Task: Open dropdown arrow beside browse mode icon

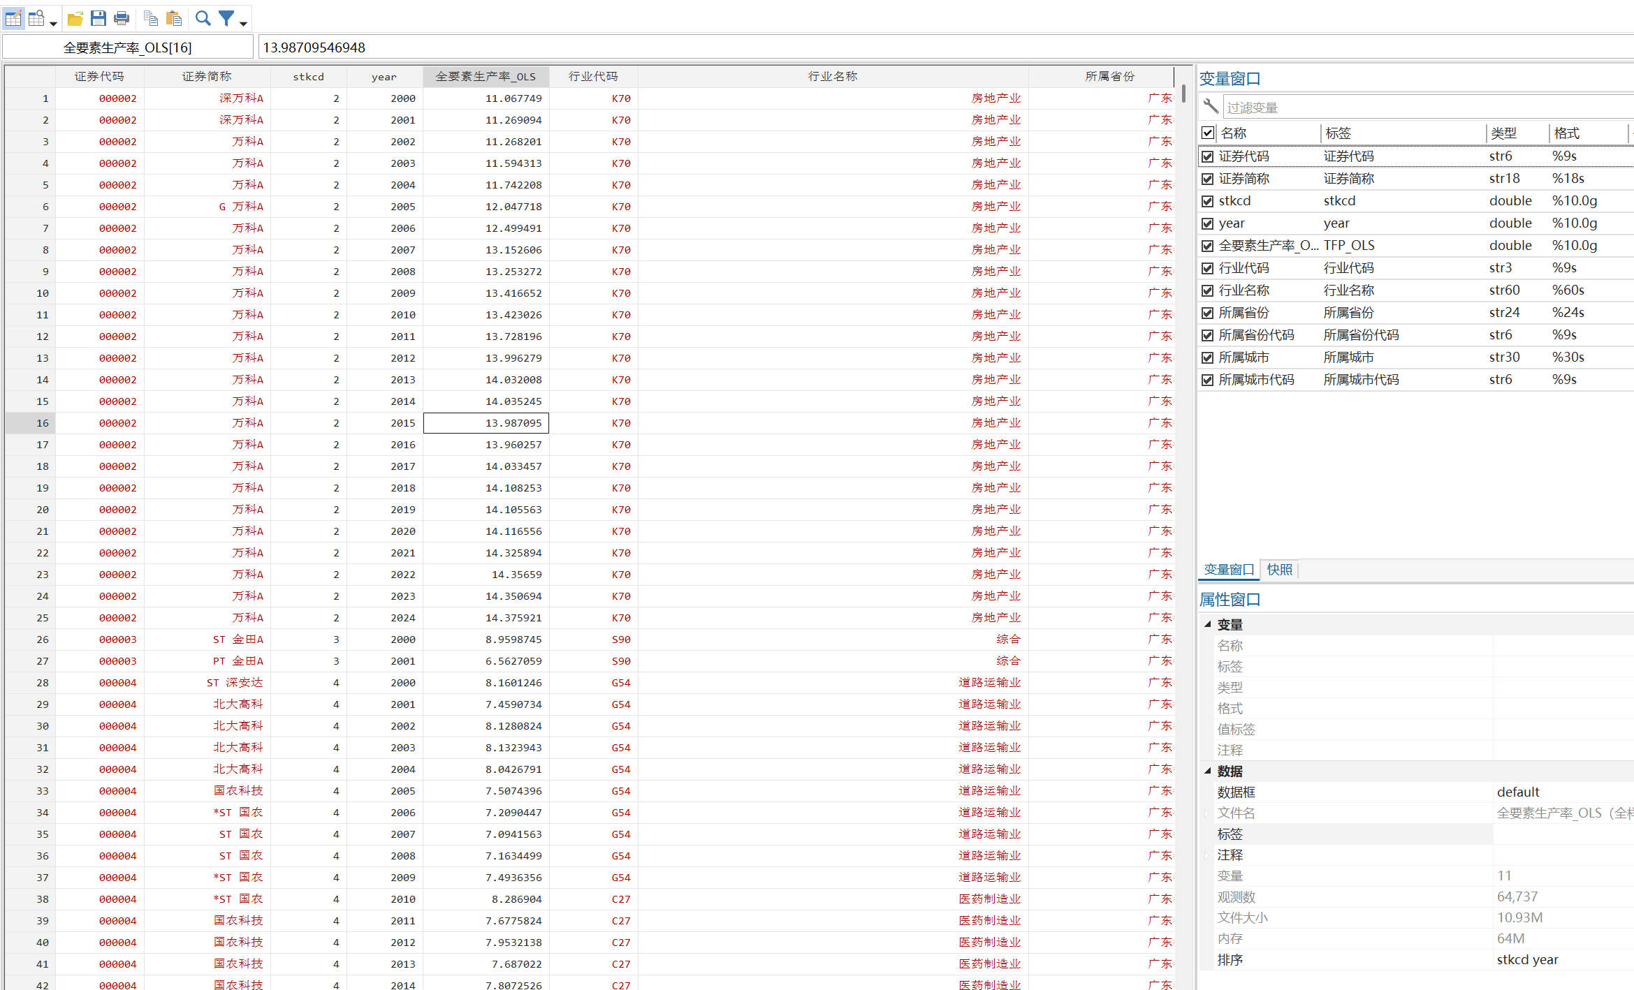Action: (53, 24)
